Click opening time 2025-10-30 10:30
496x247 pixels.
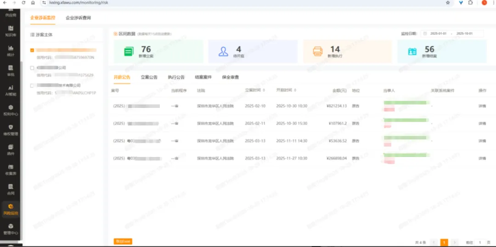point(292,106)
